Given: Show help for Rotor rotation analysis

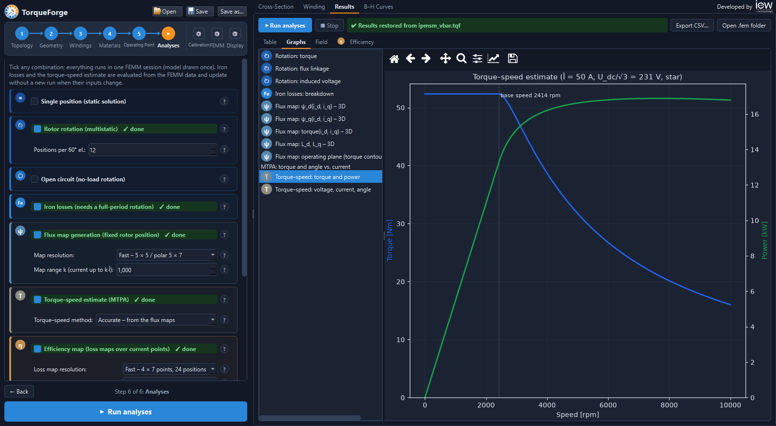Looking at the screenshot, I should coord(224,129).
